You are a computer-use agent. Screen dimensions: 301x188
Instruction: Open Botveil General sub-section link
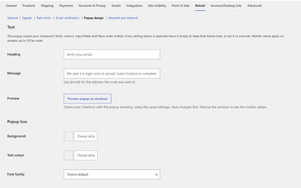(12, 18)
